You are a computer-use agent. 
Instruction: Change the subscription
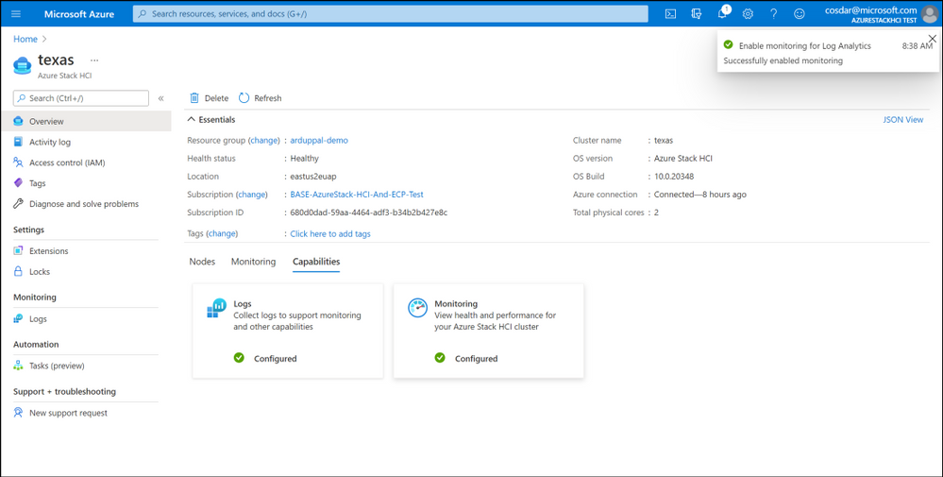pyautogui.click(x=252, y=195)
